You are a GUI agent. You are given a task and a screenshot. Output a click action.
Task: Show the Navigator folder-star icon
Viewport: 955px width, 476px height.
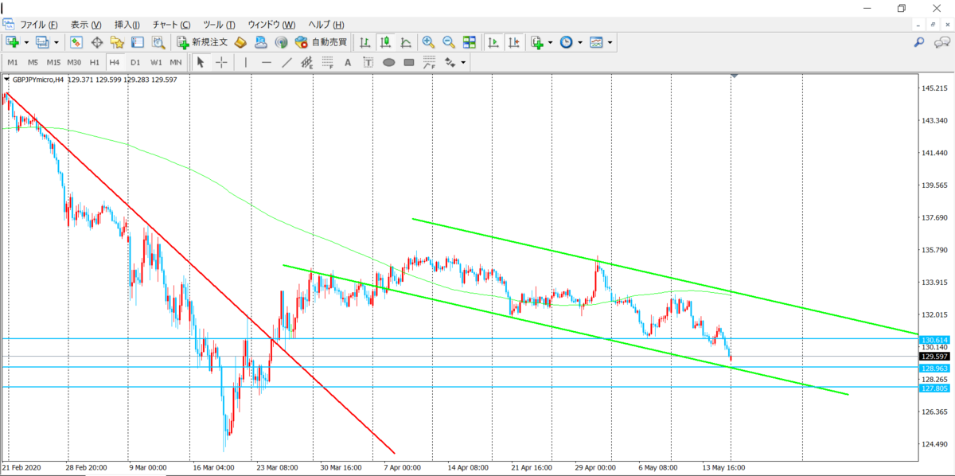pos(117,42)
